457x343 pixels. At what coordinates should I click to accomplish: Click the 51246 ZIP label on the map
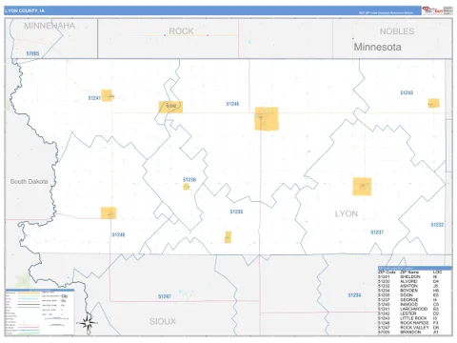point(232,104)
